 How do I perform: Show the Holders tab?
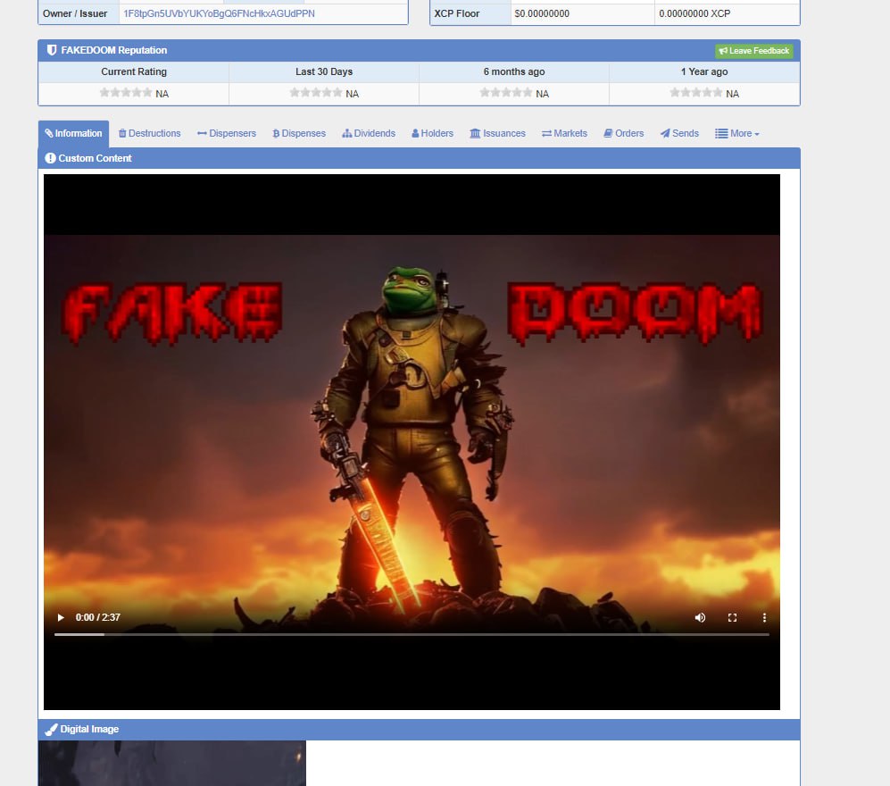433,133
